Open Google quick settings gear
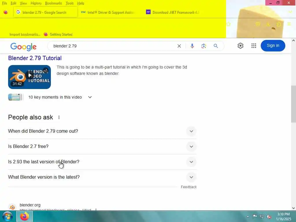Viewport: 296px width, 222px height. click(240, 46)
